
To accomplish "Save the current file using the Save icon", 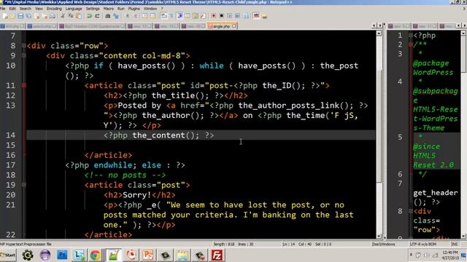I will [20, 16].
